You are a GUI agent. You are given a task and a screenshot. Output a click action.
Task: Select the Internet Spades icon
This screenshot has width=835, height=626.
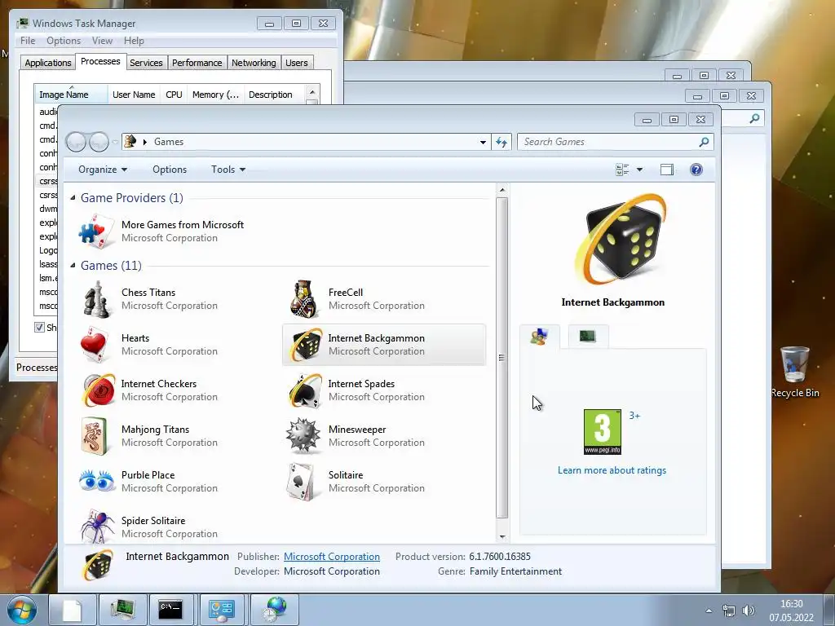[x=304, y=390]
